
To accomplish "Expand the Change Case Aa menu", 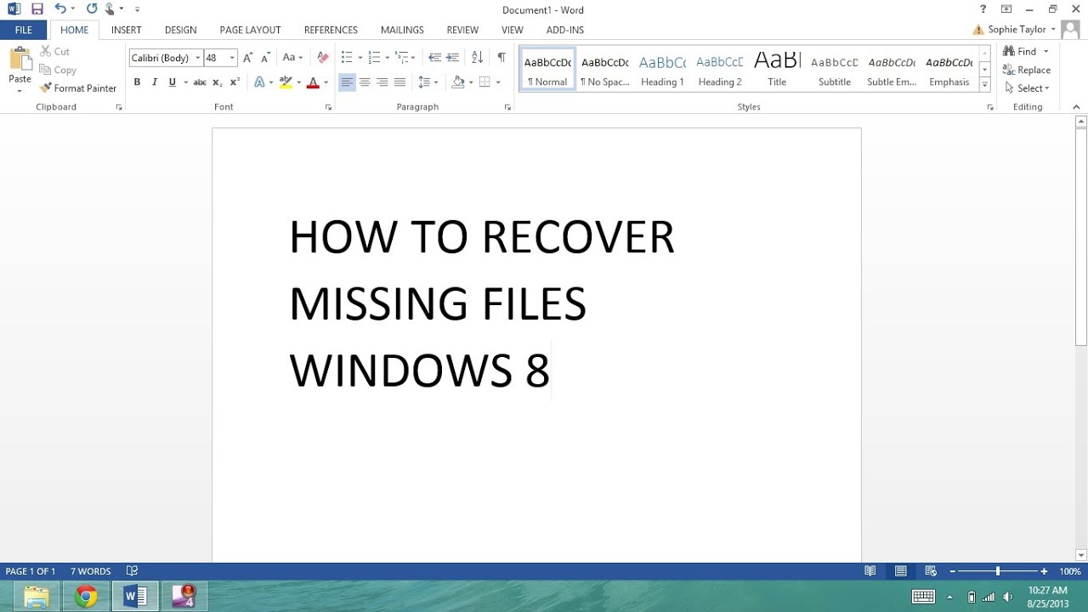I will (x=292, y=58).
